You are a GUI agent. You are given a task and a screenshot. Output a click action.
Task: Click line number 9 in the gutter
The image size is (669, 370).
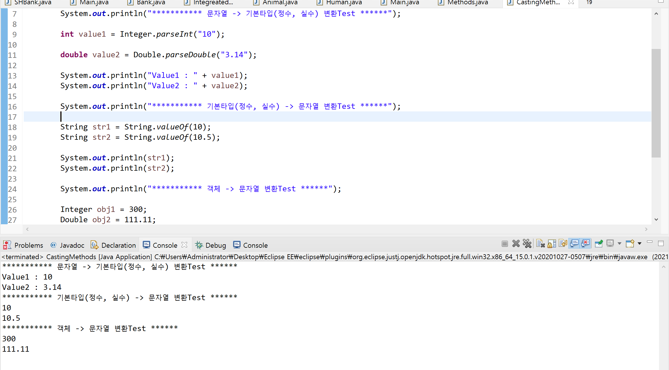pos(15,35)
